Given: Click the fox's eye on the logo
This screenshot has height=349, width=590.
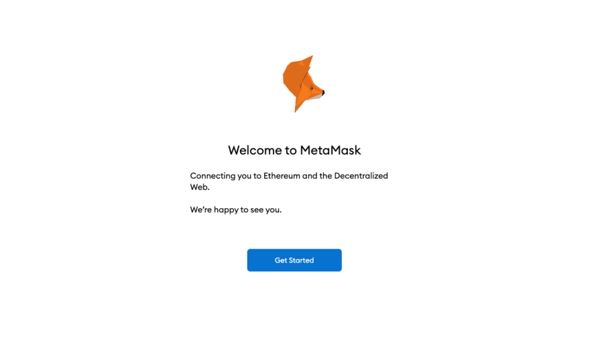Looking at the screenshot, I should point(312,88).
